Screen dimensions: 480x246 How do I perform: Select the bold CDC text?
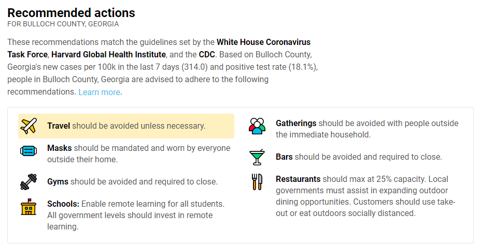coord(207,55)
